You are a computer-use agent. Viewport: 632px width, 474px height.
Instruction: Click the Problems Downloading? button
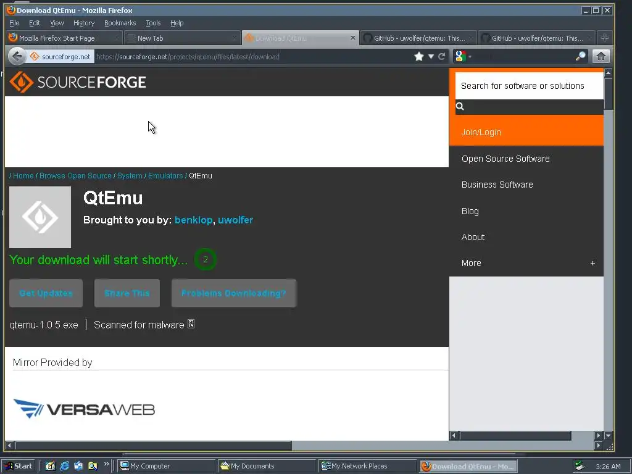click(234, 293)
